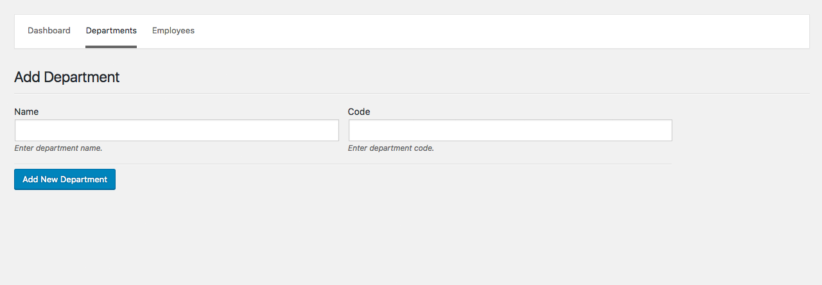Click the Add Department page heading
822x285 pixels.
coord(67,78)
